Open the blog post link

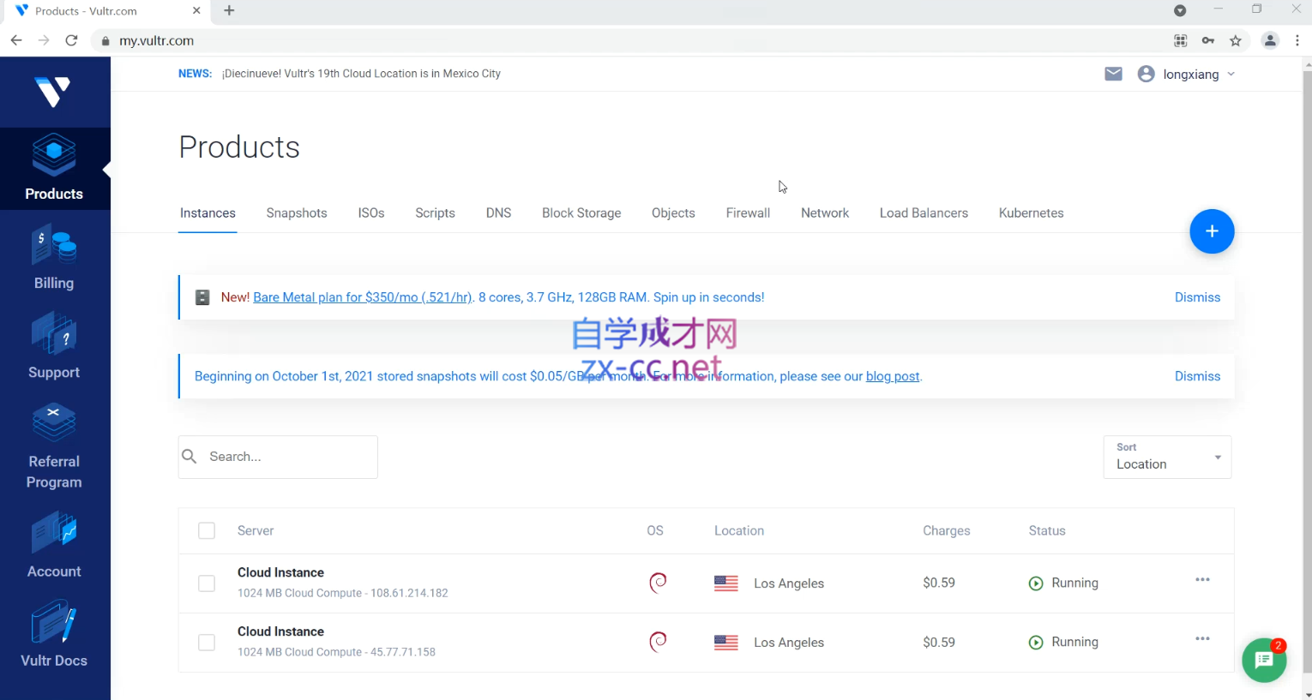[893, 376]
